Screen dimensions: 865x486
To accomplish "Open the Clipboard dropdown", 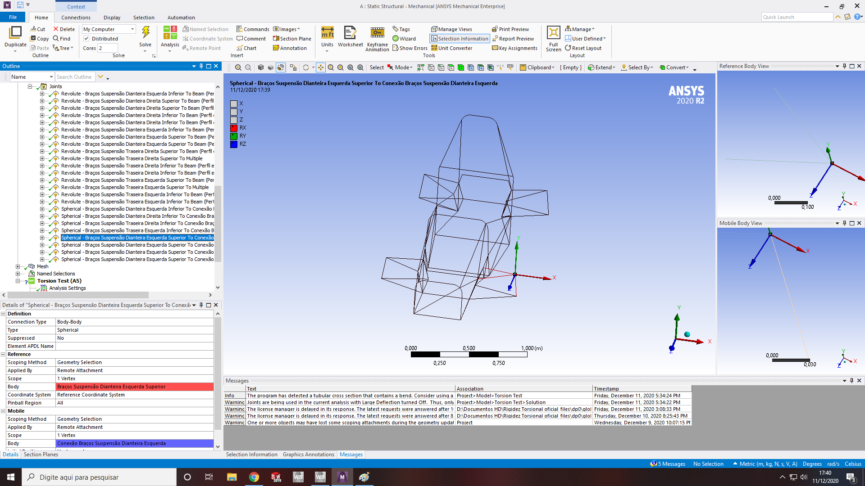I will tap(537, 67).
